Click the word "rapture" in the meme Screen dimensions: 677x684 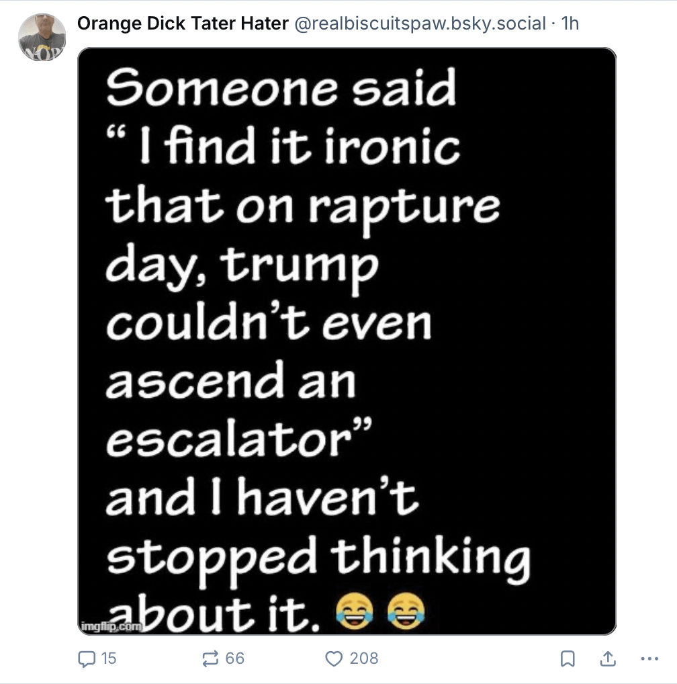coord(404,210)
